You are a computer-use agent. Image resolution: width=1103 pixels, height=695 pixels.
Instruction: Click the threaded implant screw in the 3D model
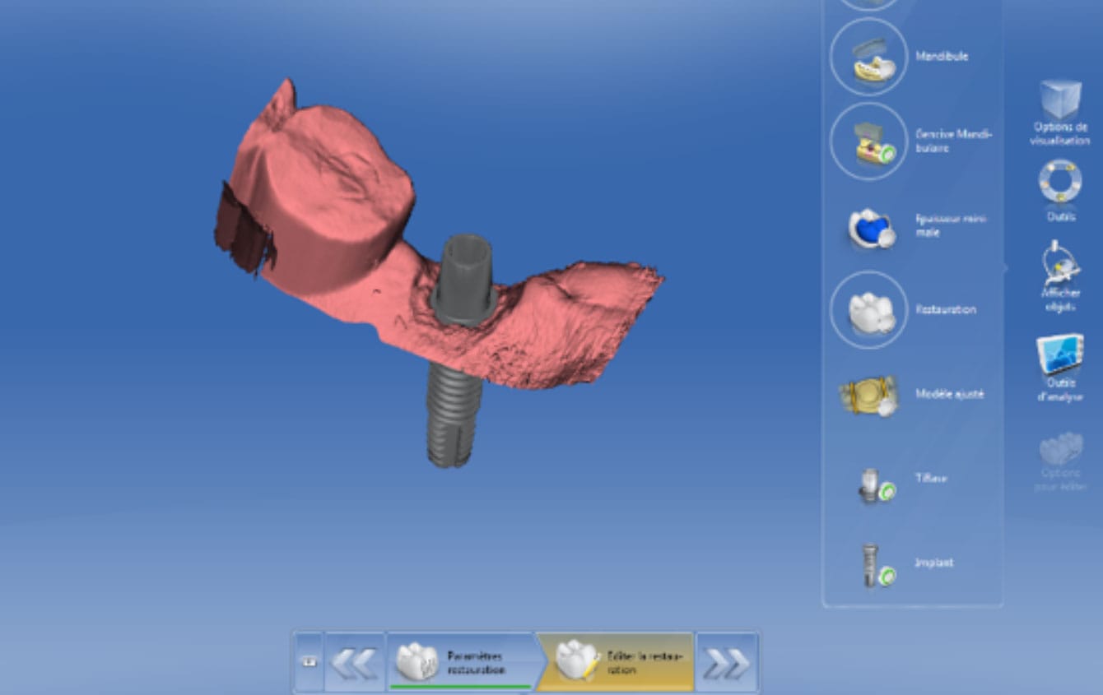450,416
